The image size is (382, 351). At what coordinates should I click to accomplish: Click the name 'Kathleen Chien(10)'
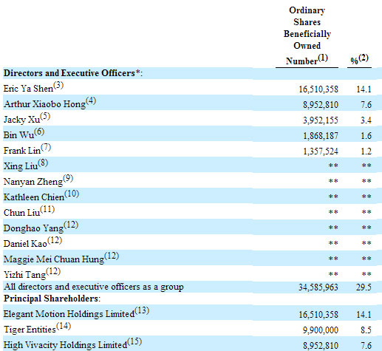41,196
